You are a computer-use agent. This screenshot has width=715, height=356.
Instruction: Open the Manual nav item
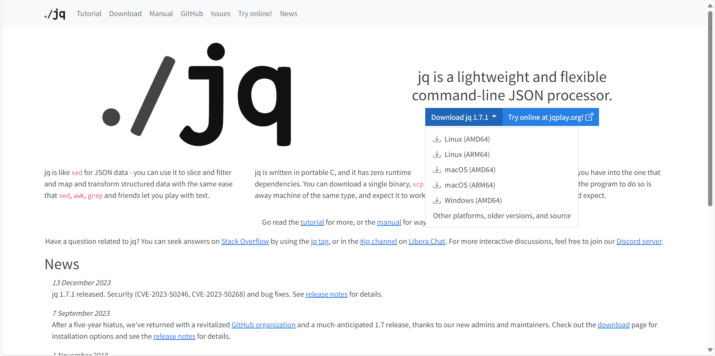[x=161, y=14]
